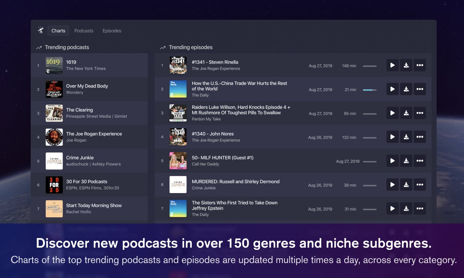Select the Charts tab
Image resolution: width=464 pixels, height=278 pixels.
58,31
